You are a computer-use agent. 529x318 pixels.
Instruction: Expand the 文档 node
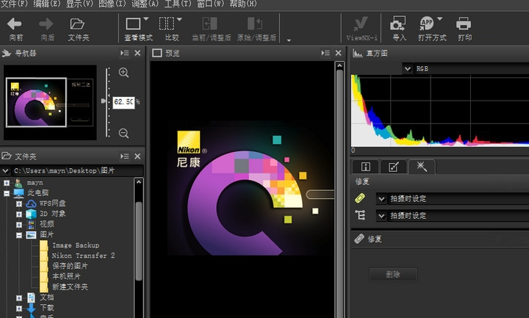point(19,298)
